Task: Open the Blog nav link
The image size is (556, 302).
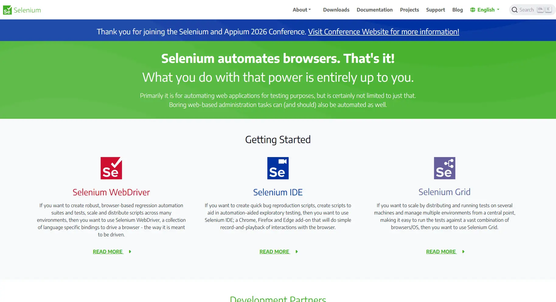Action: [457, 10]
